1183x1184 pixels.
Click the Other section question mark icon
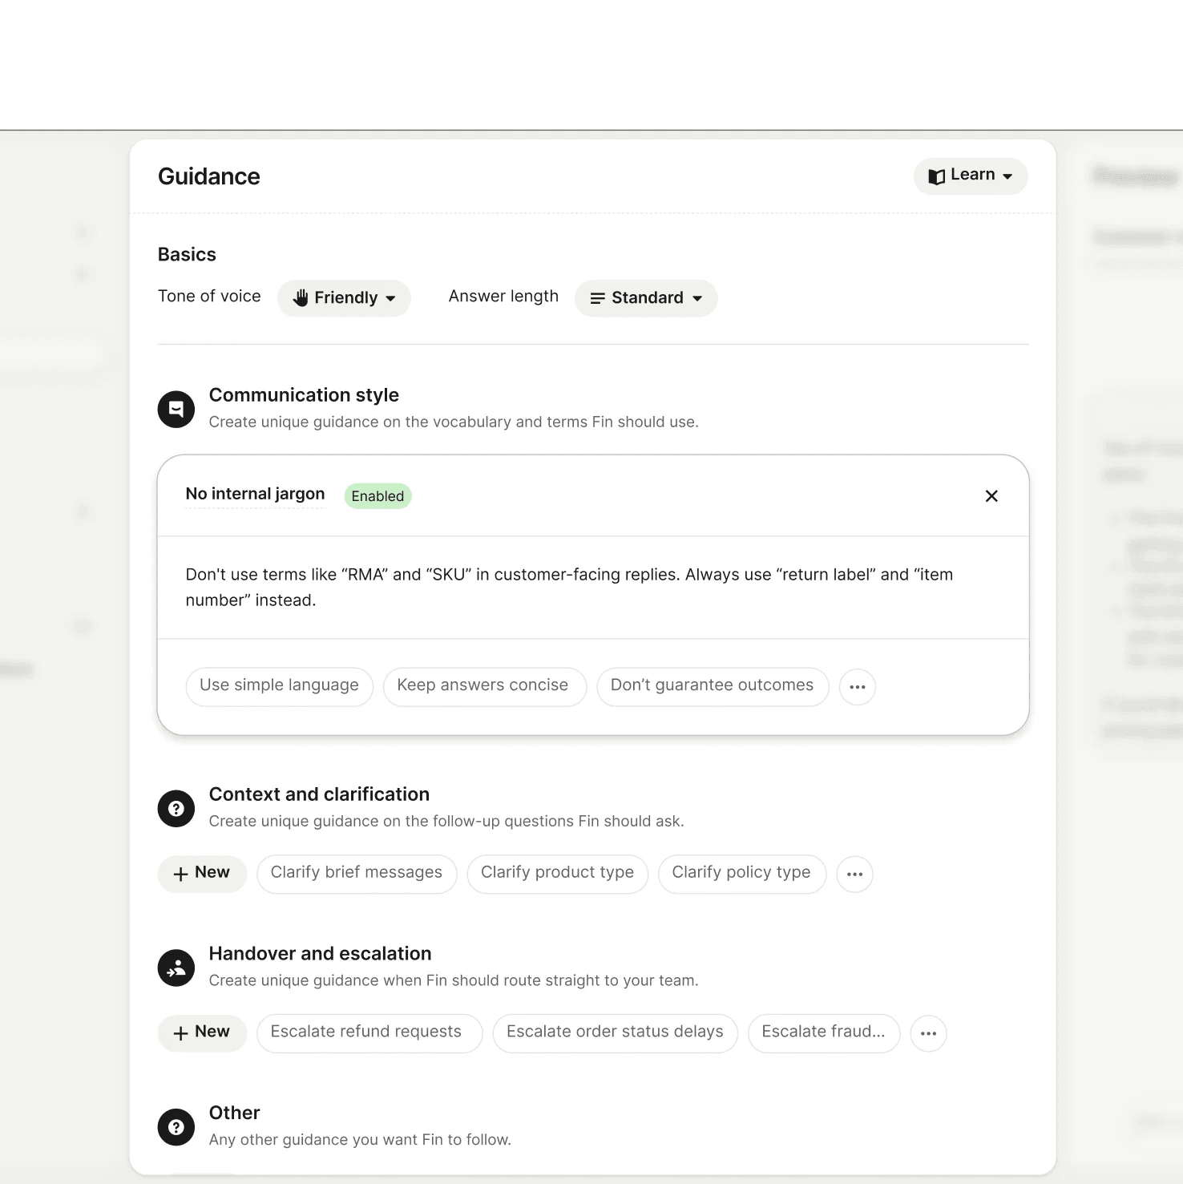point(176,1128)
